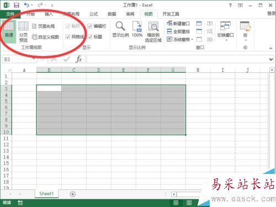276x207 pixels.
Task: Expand the formula bar chevron
Action: coord(270,60)
